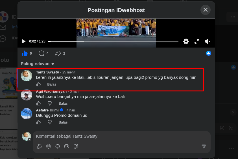Open Agil Wadriansyah's avatar
Viewport: 238px width, 159px height.
[27, 95]
